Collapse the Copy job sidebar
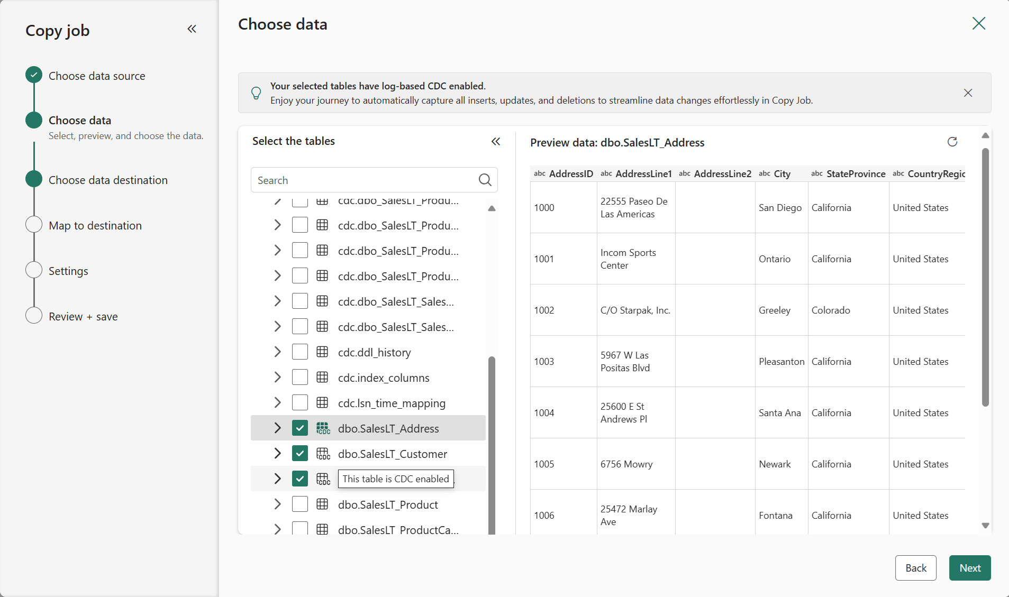The image size is (1009, 597). point(192,29)
